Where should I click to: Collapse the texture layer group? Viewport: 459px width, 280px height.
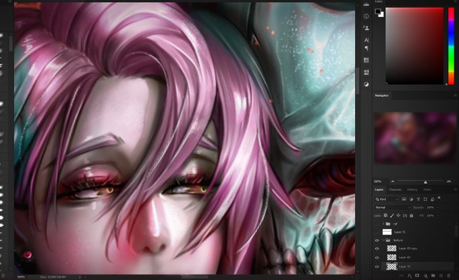(383, 240)
